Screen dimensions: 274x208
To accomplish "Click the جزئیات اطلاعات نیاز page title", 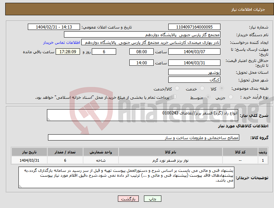I will click(x=248, y=9).
